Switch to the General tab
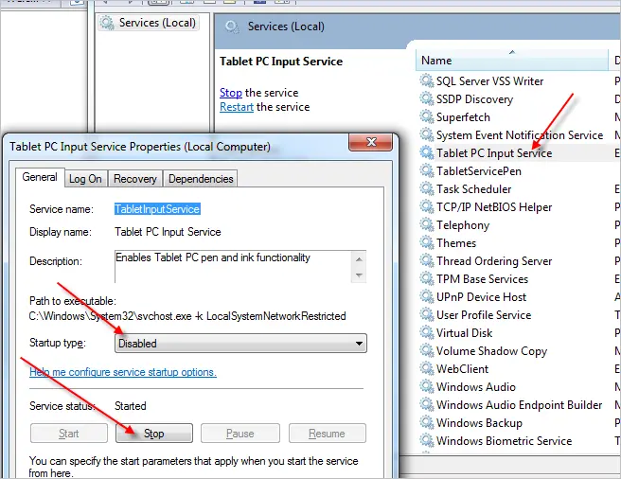This screenshot has height=479, width=621. [40, 177]
